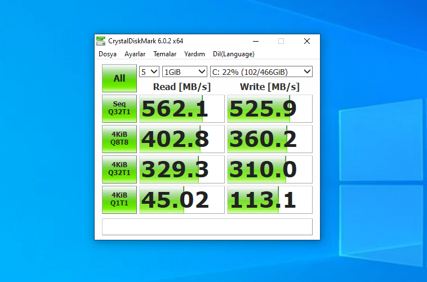Open the Yardım menu

pos(194,54)
